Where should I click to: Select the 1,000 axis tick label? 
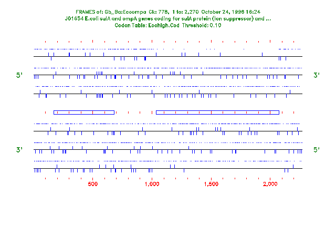[x=152, y=184]
